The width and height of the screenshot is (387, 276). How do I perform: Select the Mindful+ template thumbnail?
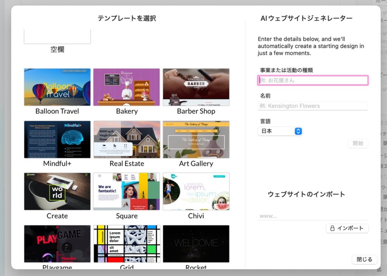(x=57, y=140)
